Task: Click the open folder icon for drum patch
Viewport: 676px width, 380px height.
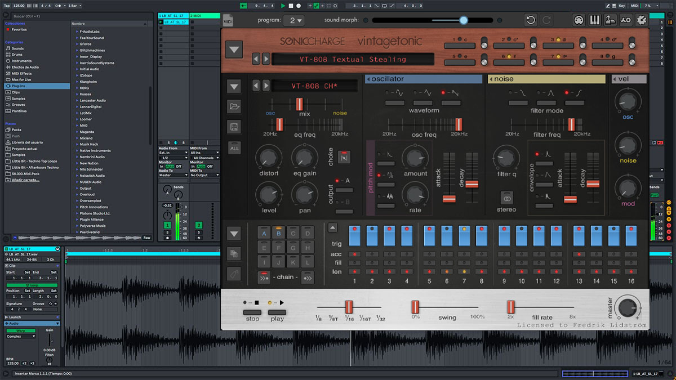Action: pos(234,106)
